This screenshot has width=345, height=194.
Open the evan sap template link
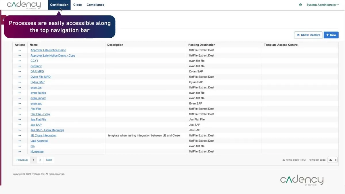pos(37,103)
